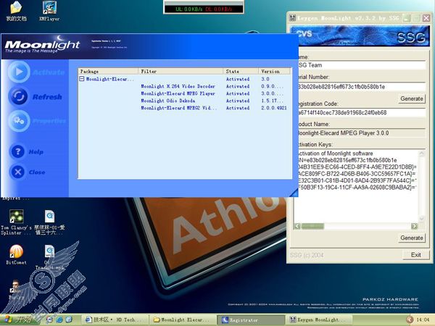Screen dimensions: 435x326
Task: Click the Activation Keys horizontal scrollbar thumb
Action: pyautogui.click(x=312, y=226)
